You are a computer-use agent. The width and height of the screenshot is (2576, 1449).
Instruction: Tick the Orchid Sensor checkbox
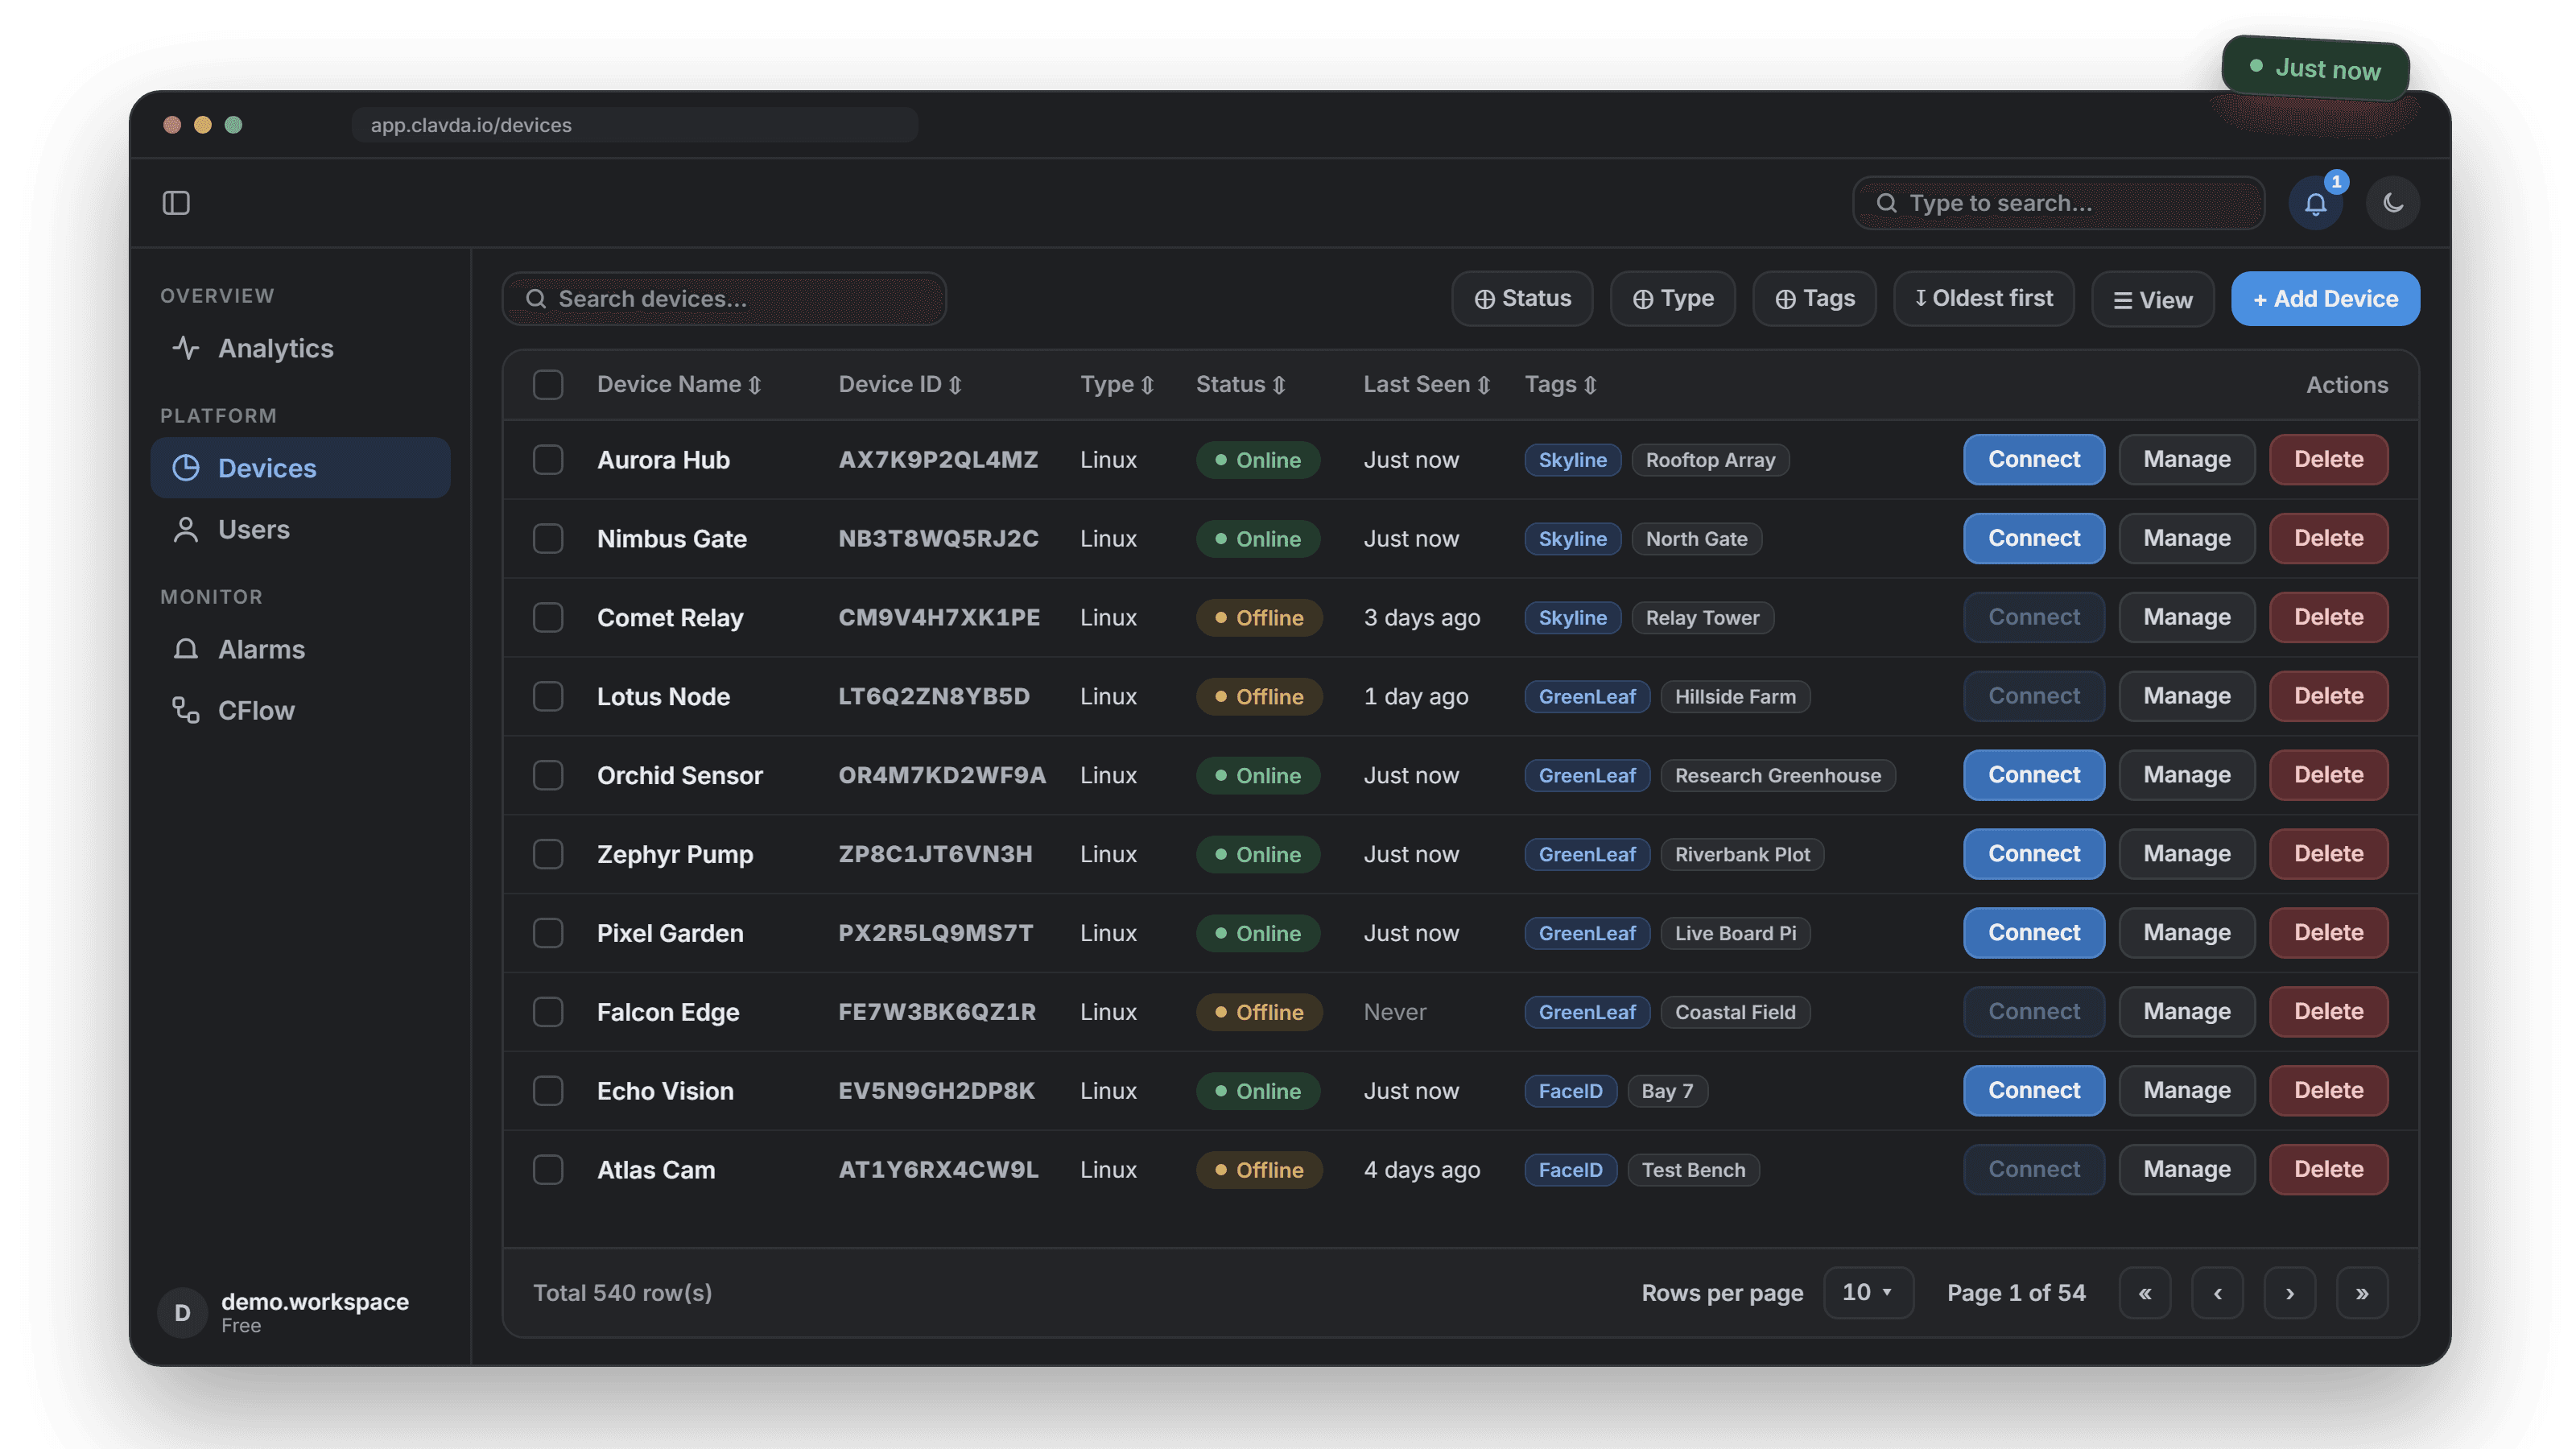548,775
